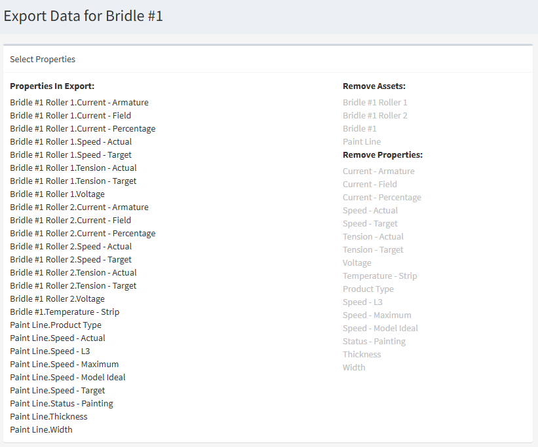Remove the Current - Armature property
Viewport: 538px width, 447px height.
pos(379,171)
